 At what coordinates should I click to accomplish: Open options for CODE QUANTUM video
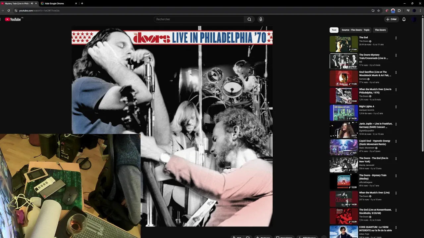click(396, 227)
